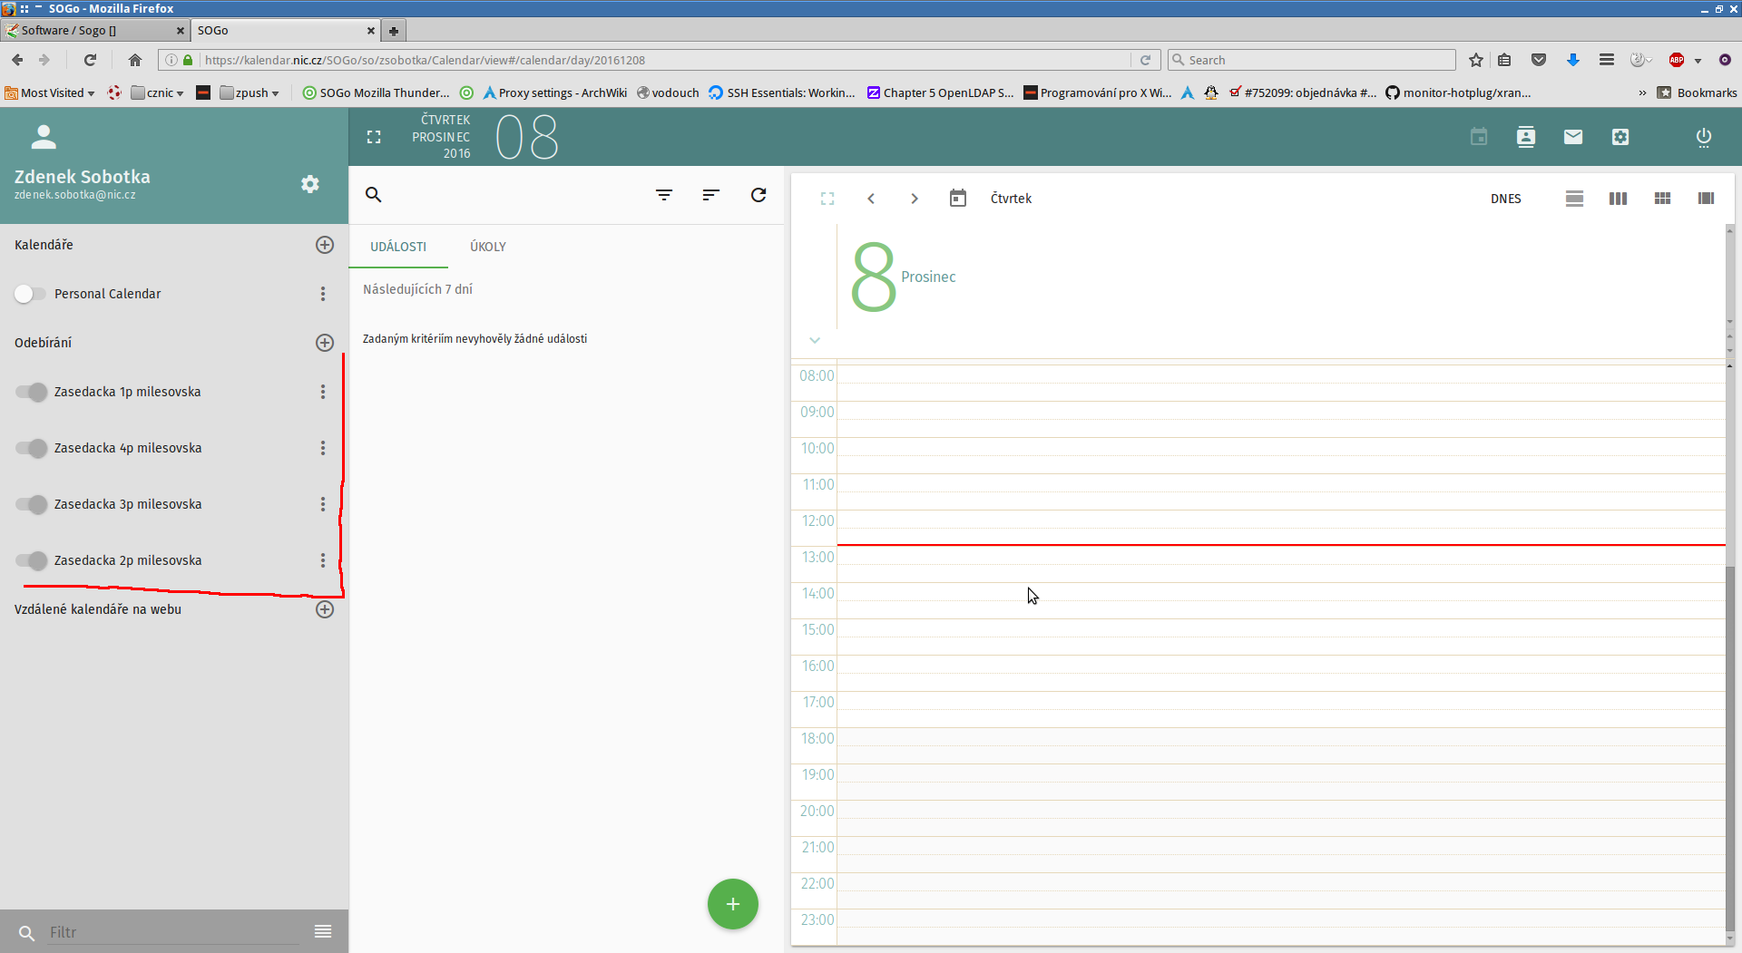Toggle Personal Calendar visibility switch
The height and width of the screenshot is (953, 1742).
tap(30, 294)
